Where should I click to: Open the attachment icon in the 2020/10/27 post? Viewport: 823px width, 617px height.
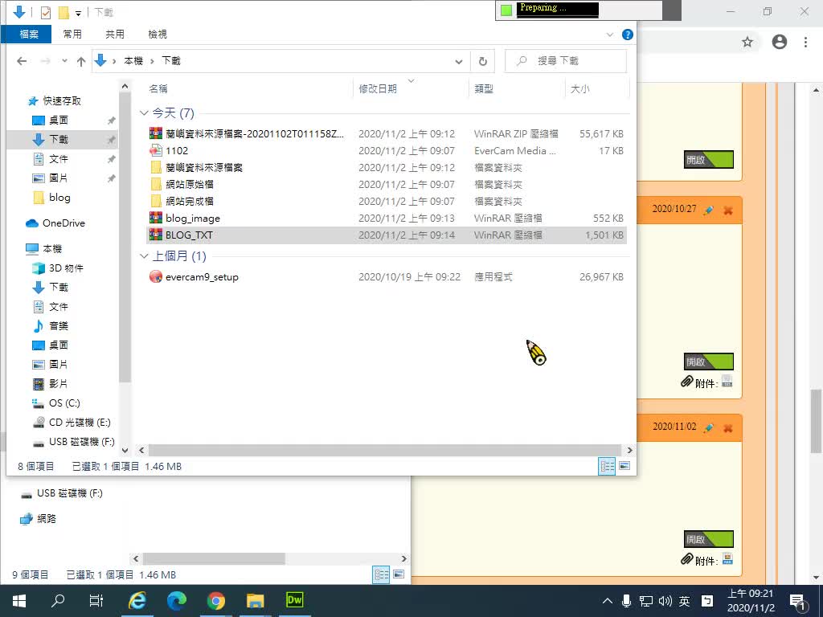click(727, 381)
